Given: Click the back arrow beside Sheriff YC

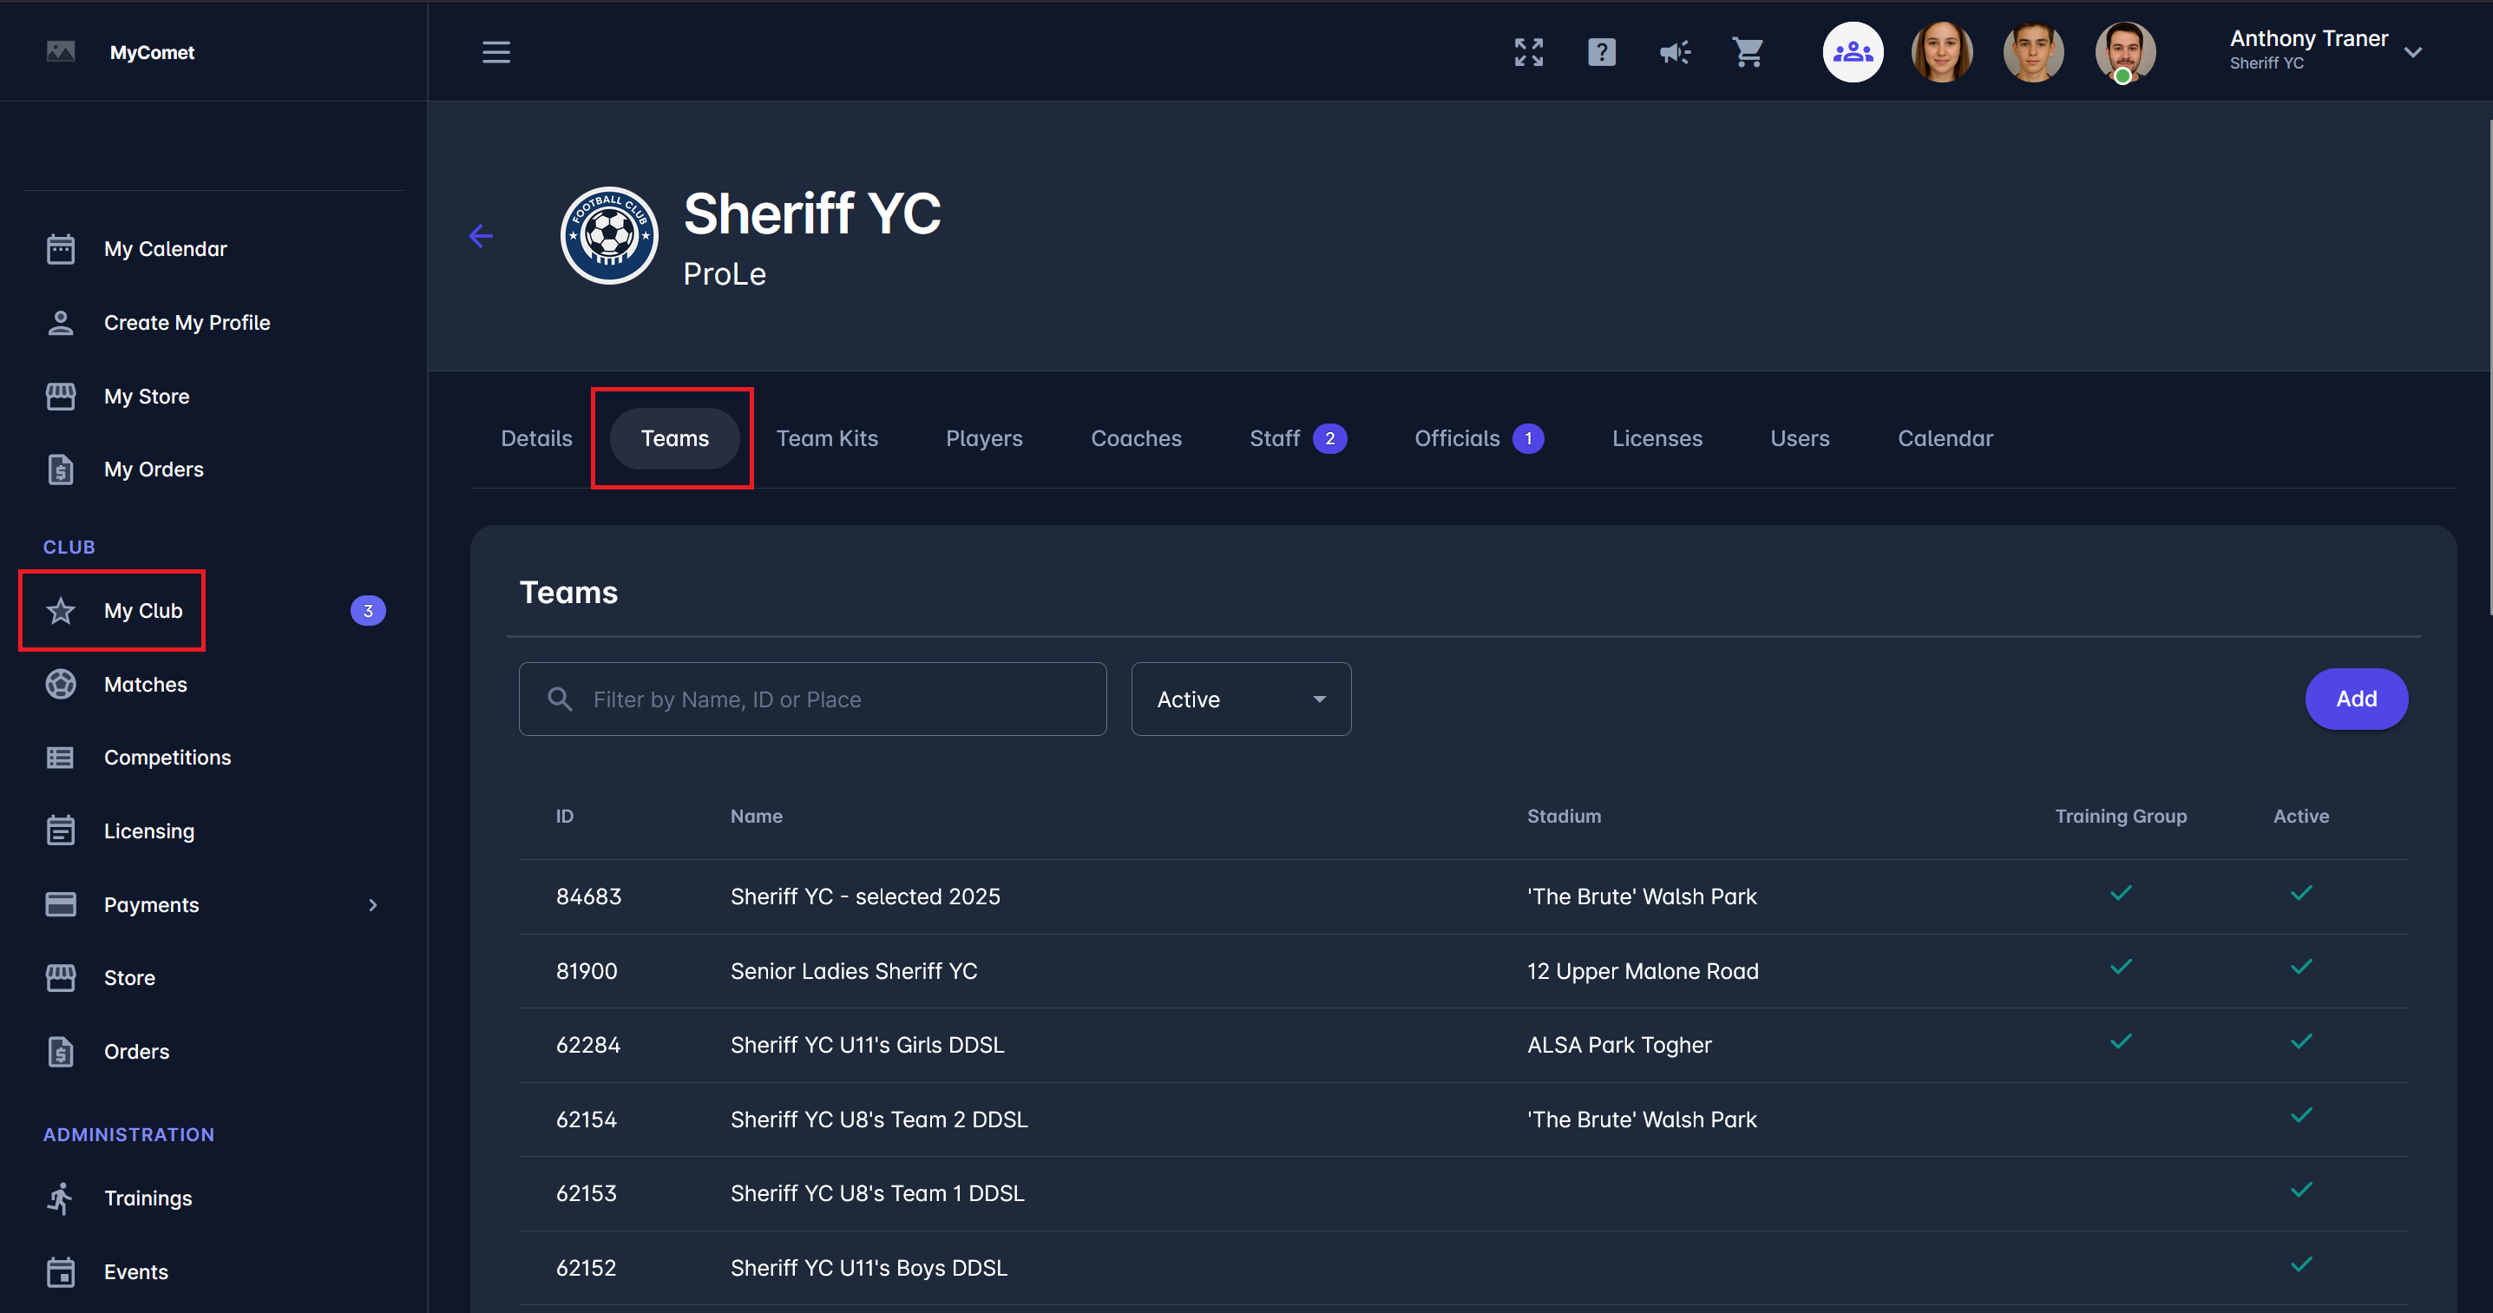Looking at the screenshot, I should pyautogui.click(x=481, y=236).
